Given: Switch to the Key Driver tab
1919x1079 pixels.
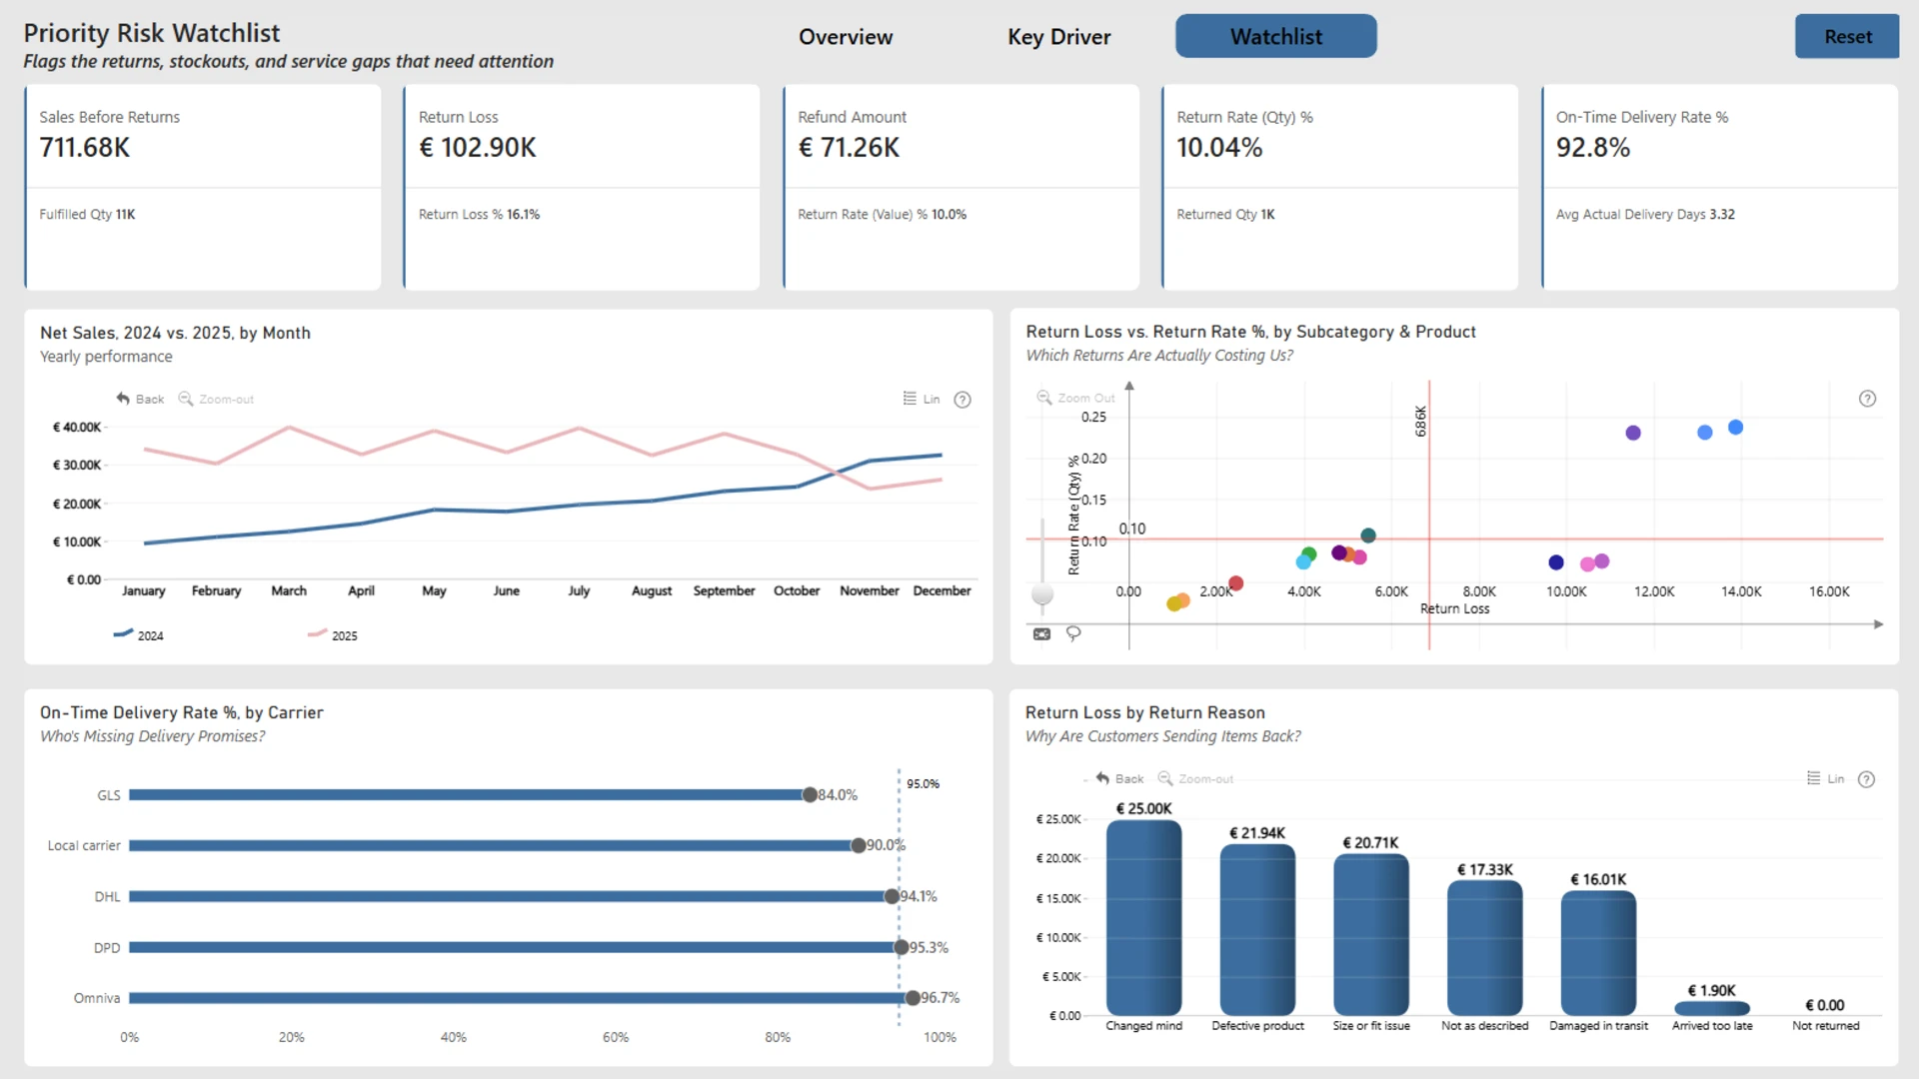Looking at the screenshot, I should [x=1058, y=37].
